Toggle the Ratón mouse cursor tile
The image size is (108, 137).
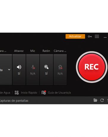(46, 70)
